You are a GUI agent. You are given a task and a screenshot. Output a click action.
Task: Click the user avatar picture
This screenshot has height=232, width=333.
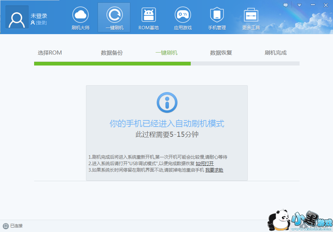click(17, 20)
